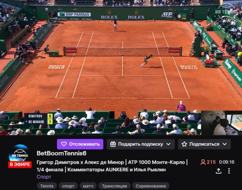
Task: Open the BetBoomTennis6 channel name link
Action: point(62,153)
